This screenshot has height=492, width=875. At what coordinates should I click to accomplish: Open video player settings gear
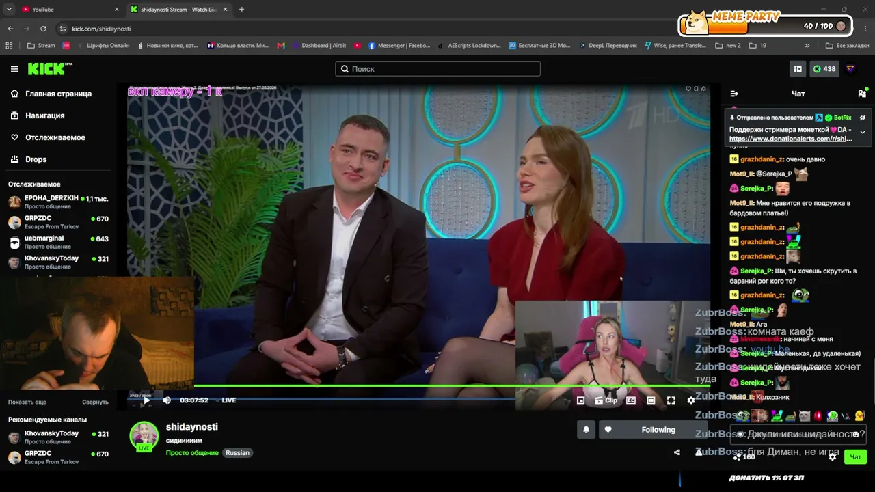(x=691, y=400)
